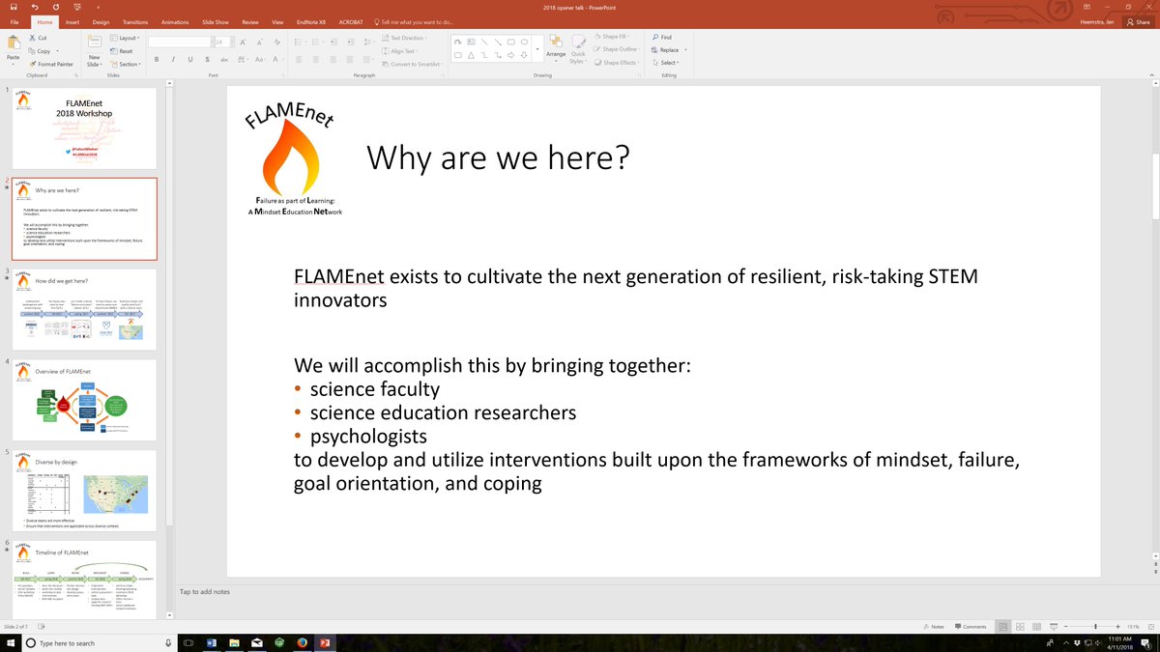
Task: Switch to the Design tab
Action: (101, 21)
